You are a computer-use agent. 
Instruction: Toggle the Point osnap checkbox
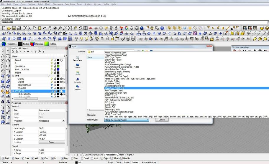point(23,158)
